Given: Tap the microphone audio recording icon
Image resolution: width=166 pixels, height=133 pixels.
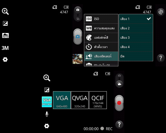Looking at the screenshot, I should 47,114.
